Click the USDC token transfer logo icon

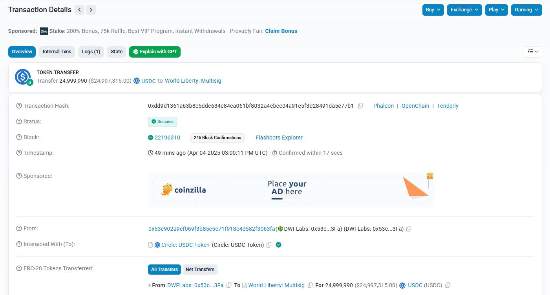click(23, 77)
